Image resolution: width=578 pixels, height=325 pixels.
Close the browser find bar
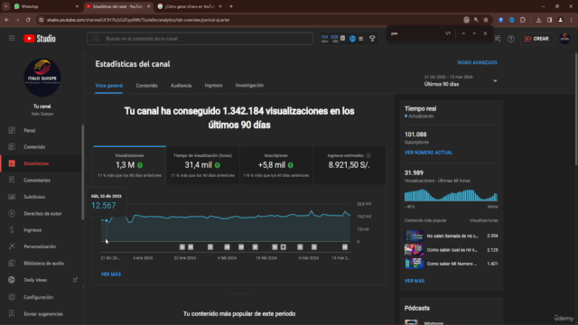click(485, 33)
